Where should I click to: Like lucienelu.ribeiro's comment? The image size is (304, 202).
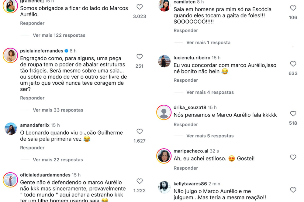click(x=293, y=64)
